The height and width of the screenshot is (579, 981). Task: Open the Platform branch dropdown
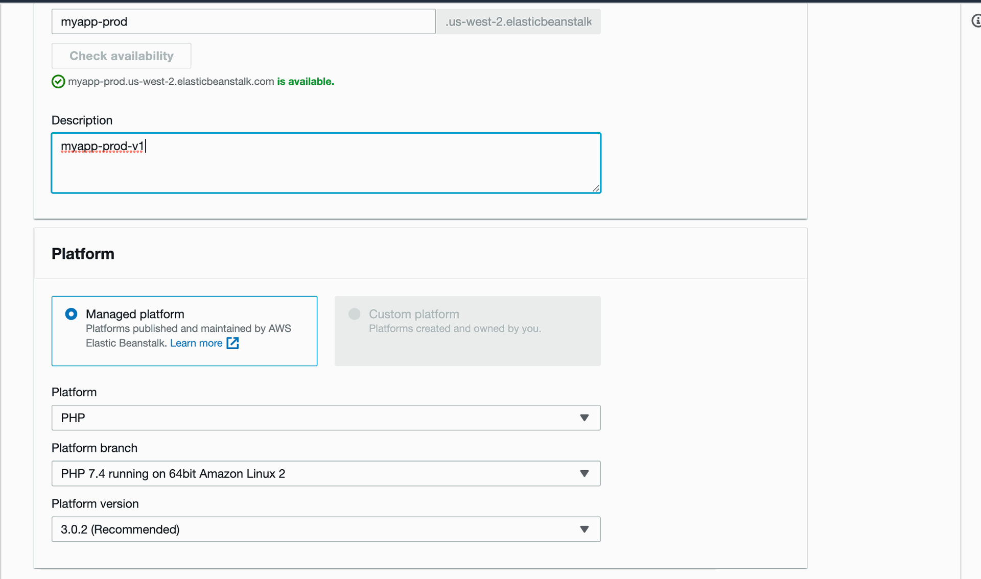tap(326, 473)
